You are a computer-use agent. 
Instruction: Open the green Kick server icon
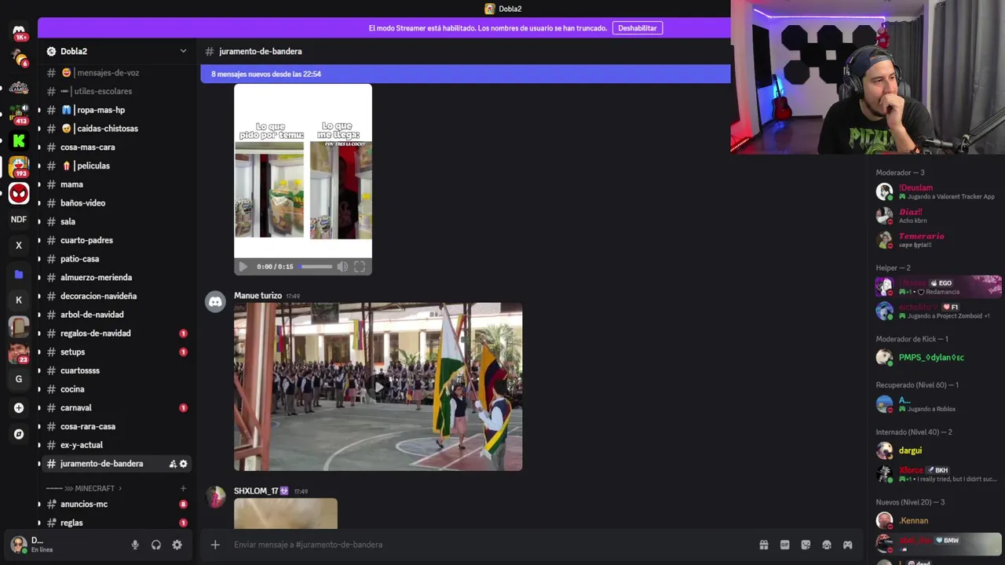coord(19,141)
